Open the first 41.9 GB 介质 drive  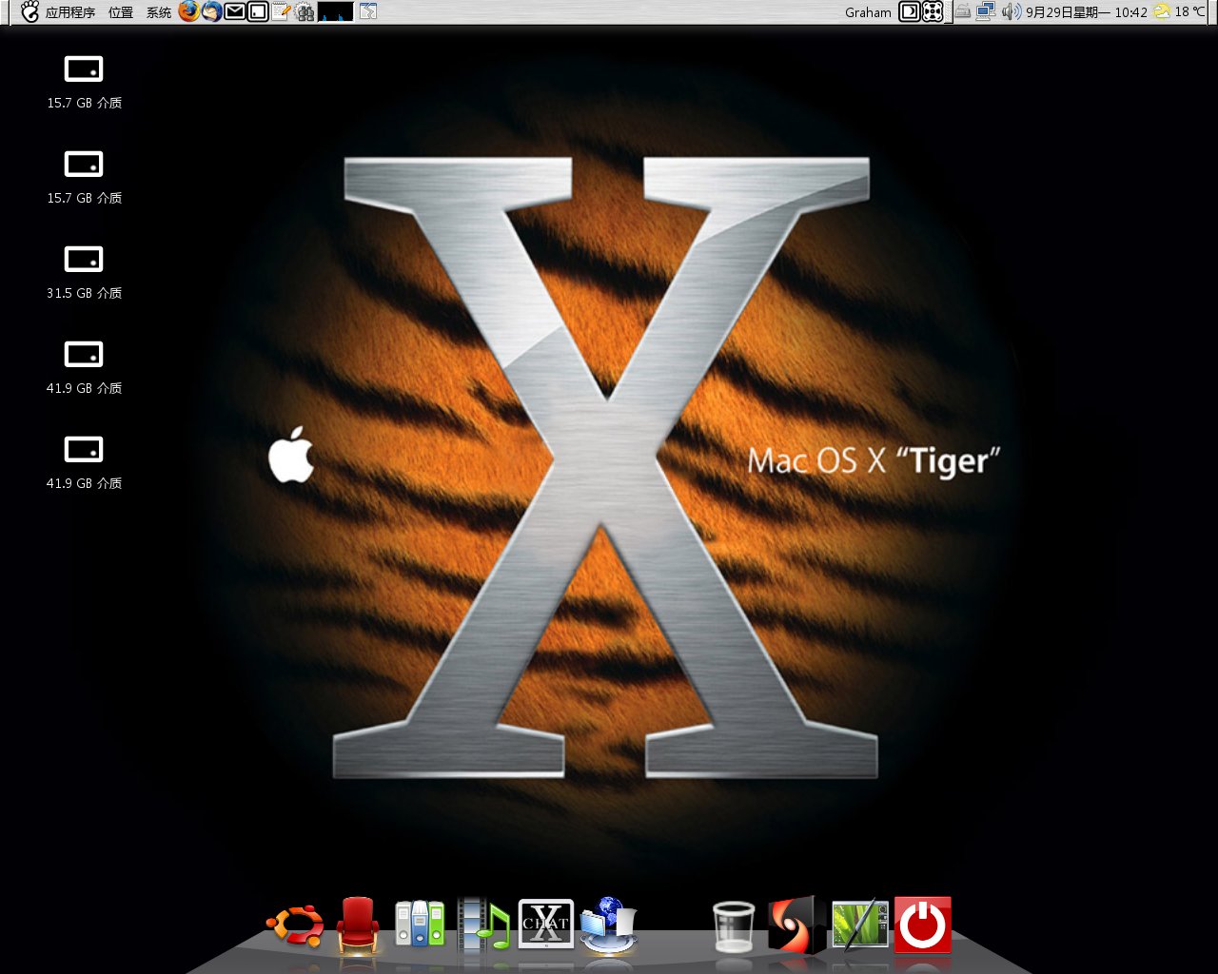coord(84,366)
